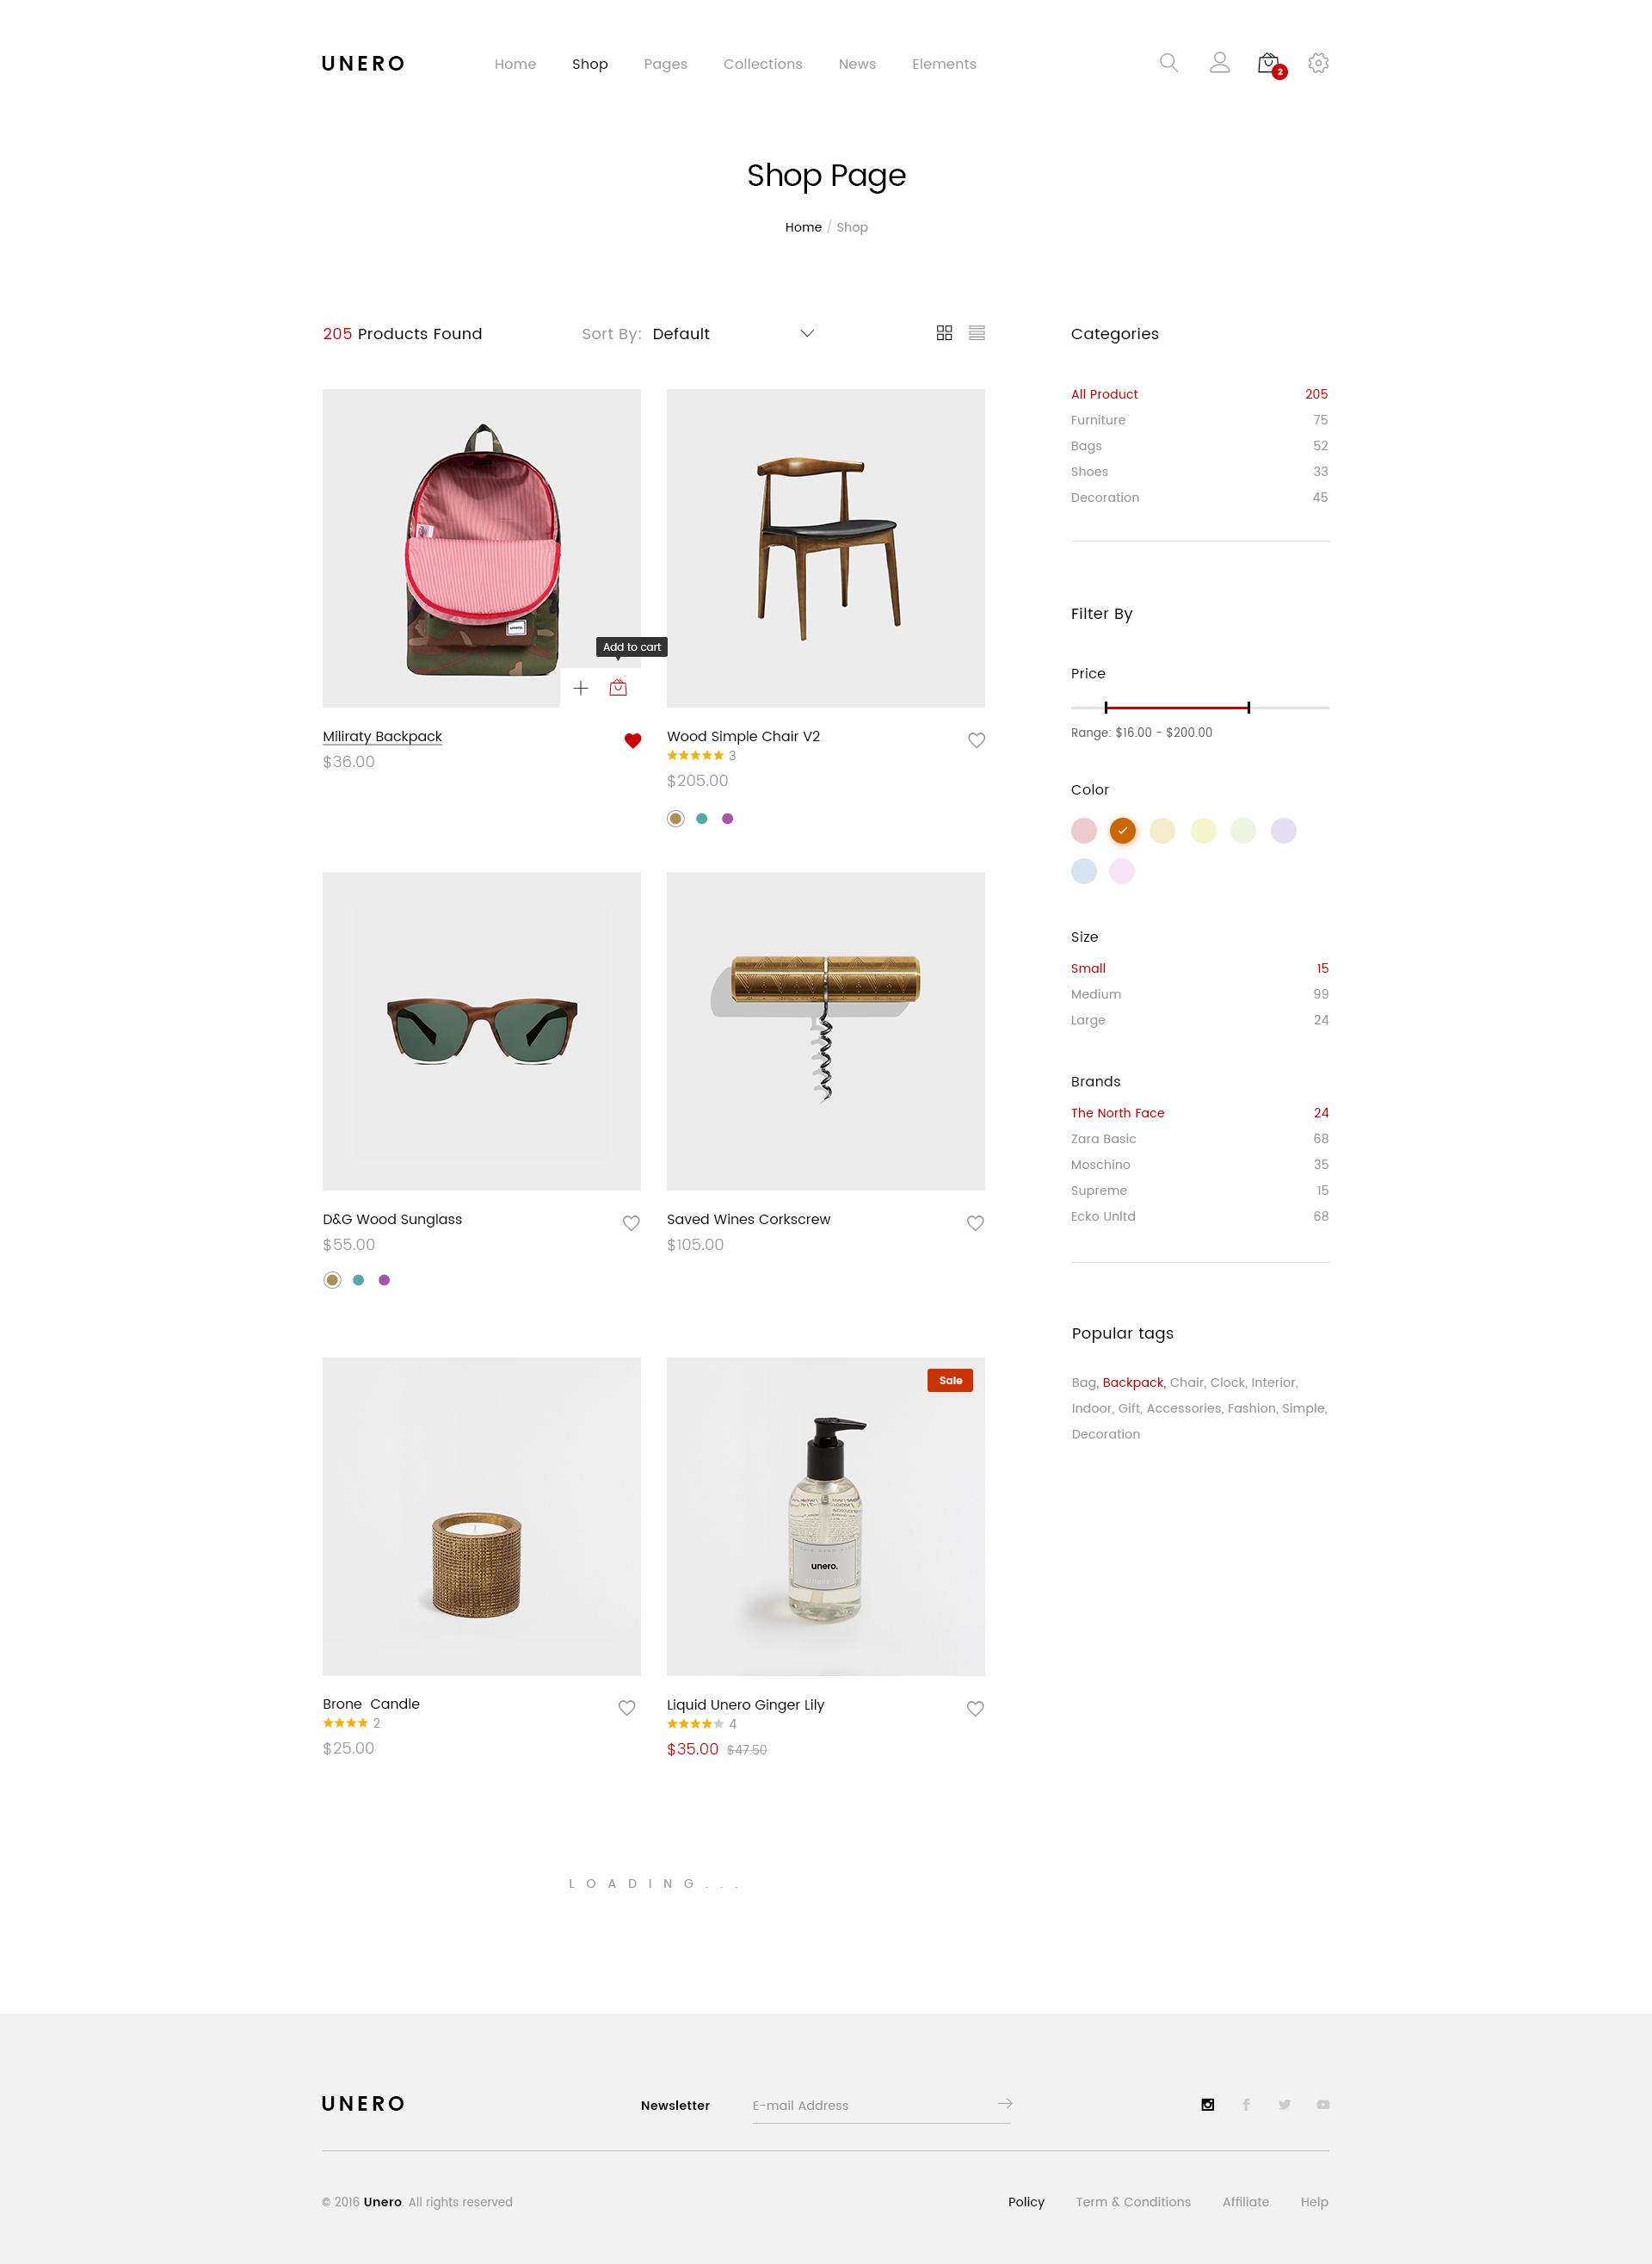Image resolution: width=1652 pixels, height=2264 pixels.
Task: Expand the Sort By Default dropdown
Action: 733,333
